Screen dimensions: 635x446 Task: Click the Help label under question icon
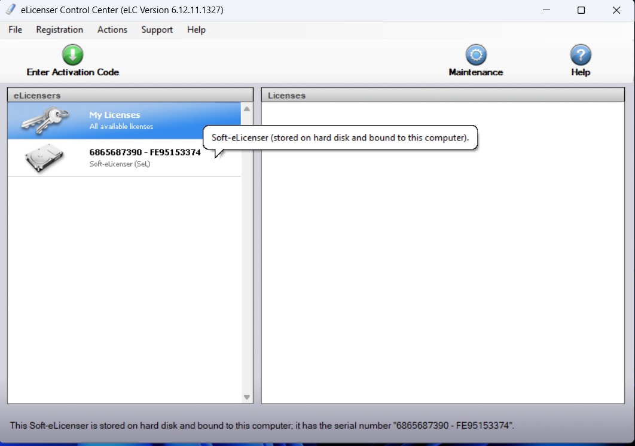click(x=581, y=72)
